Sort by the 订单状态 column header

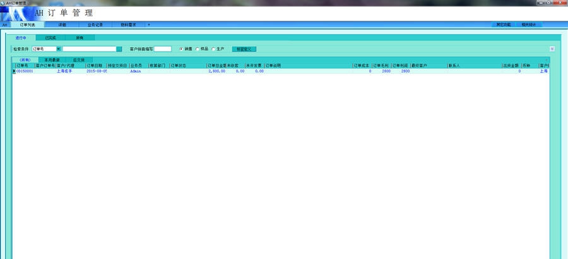[x=188, y=66]
